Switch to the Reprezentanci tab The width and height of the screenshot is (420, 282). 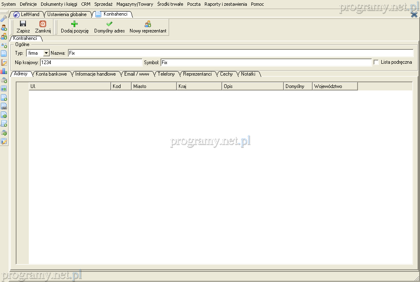(x=197, y=74)
